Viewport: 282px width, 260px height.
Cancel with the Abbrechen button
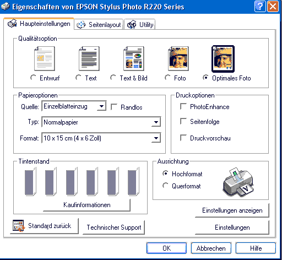tap(211, 248)
